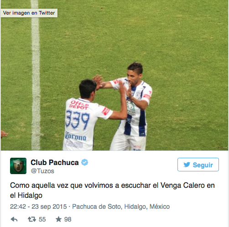Click the white sideline on the pitch

[x=36, y=75]
